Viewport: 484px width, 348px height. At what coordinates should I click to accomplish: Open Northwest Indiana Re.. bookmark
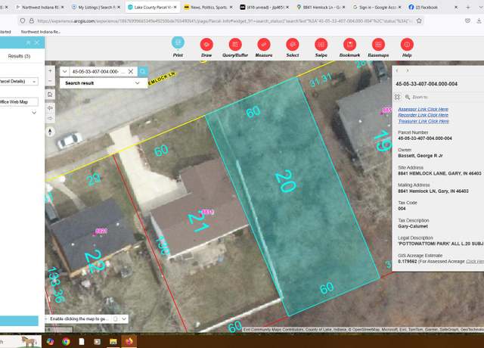coord(40,32)
